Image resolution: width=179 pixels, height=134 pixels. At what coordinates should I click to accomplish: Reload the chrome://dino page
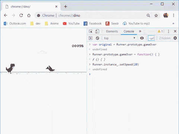tap(21, 15)
